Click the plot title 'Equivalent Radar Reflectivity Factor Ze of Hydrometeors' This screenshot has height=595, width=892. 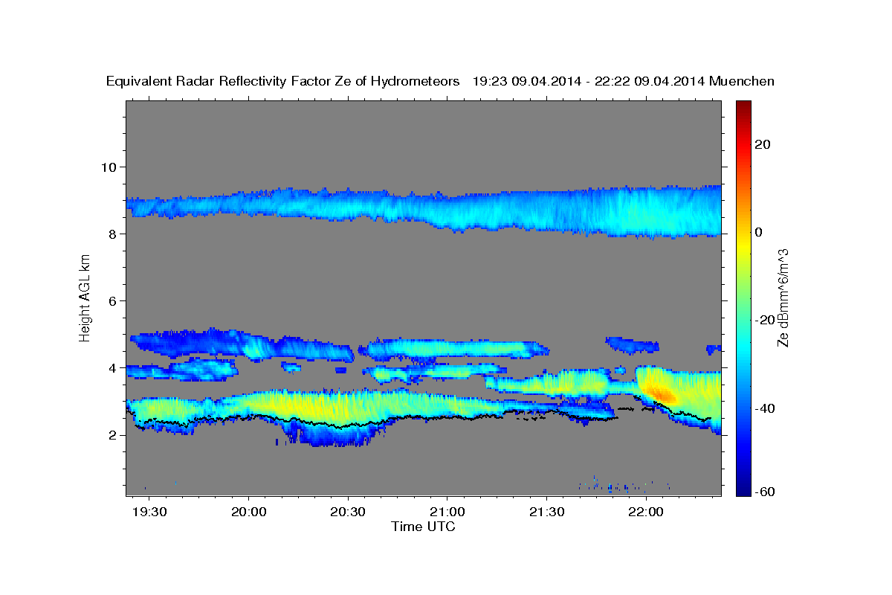(x=283, y=81)
